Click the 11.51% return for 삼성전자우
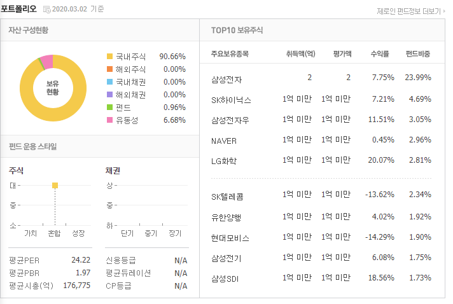The width and height of the screenshot is (453, 304). [x=381, y=119]
